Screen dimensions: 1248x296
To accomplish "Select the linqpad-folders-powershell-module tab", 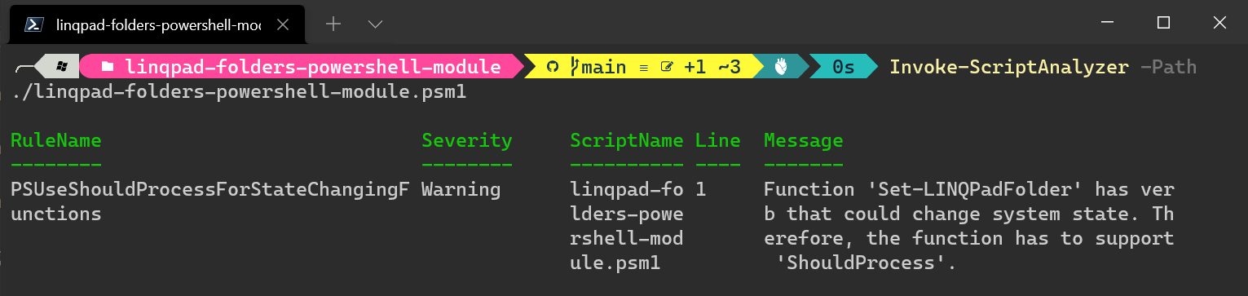I will pos(157,24).
